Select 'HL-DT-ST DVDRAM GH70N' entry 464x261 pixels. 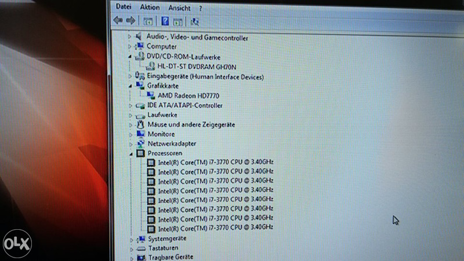tap(197, 67)
